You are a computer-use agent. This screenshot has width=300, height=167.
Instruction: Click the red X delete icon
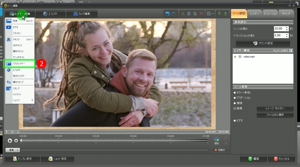[201, 14]
